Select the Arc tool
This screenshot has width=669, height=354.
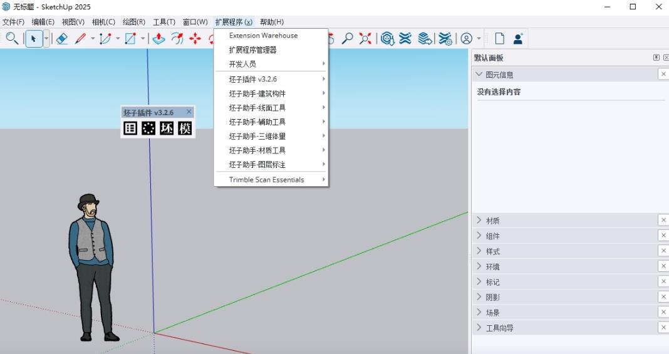pos(105,38)
